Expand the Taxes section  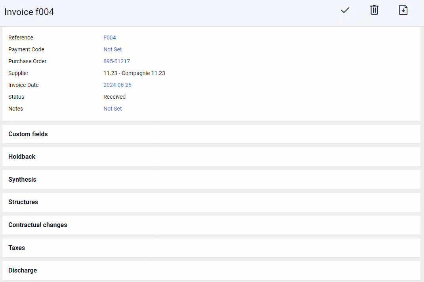[x=17, y=248]
